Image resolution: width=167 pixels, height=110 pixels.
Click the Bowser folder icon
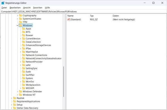pyautogui.click(x=24, y=35)
